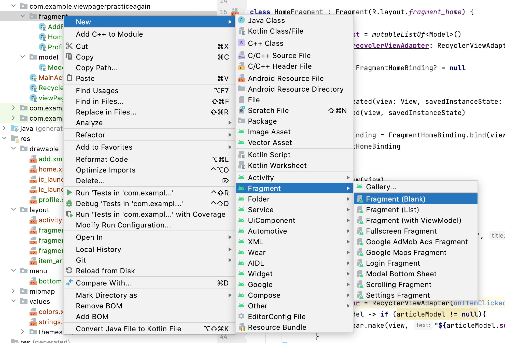Click the Reload from Disk icon

click(69, 270)
